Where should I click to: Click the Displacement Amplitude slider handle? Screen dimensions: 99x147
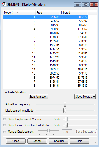pos(65,111)
